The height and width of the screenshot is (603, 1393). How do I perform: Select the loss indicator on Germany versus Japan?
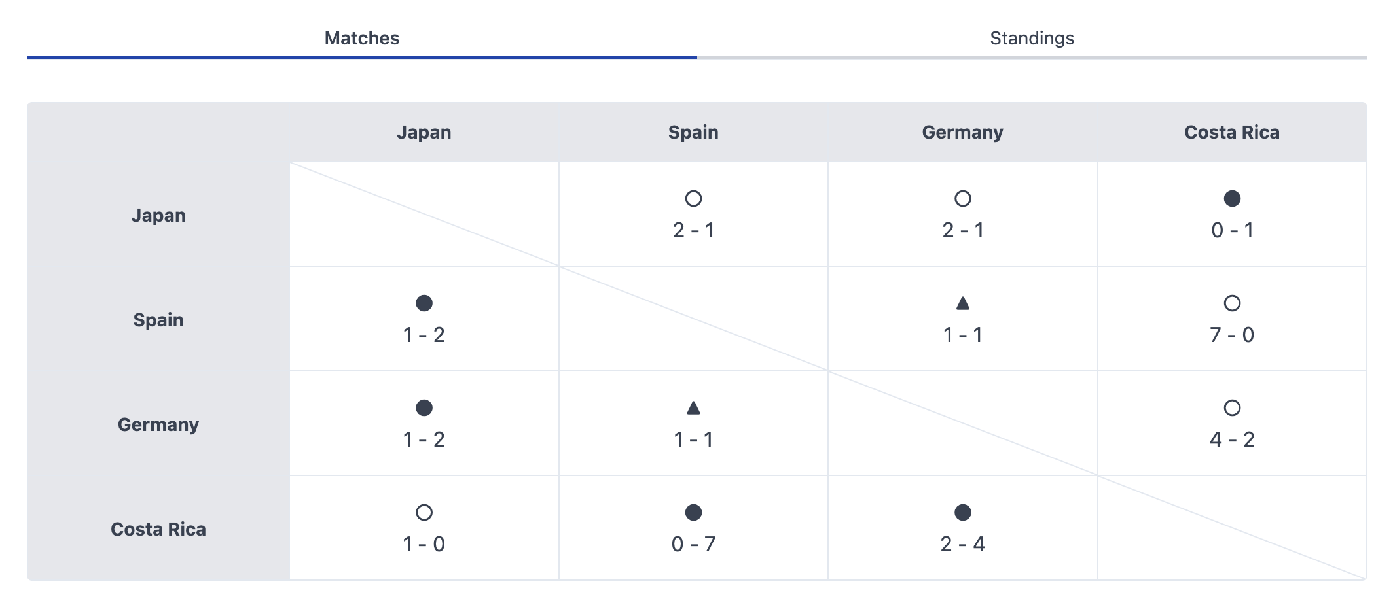[424, 409]
